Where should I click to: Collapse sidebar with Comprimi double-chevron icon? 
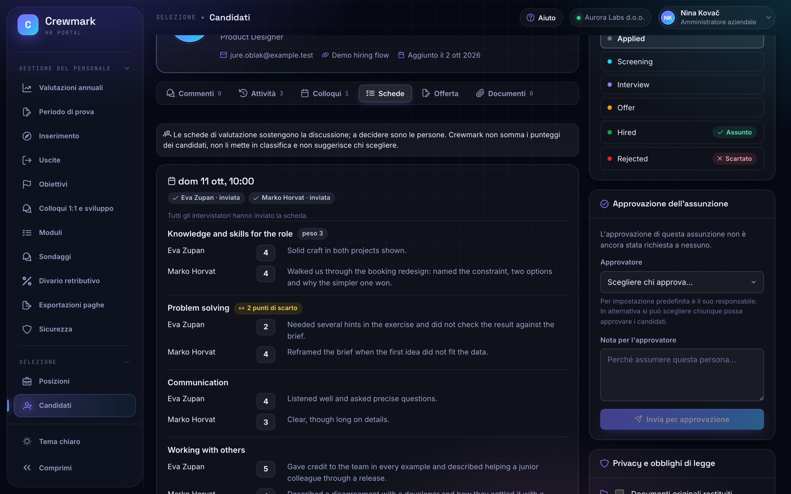click(27, 468)
